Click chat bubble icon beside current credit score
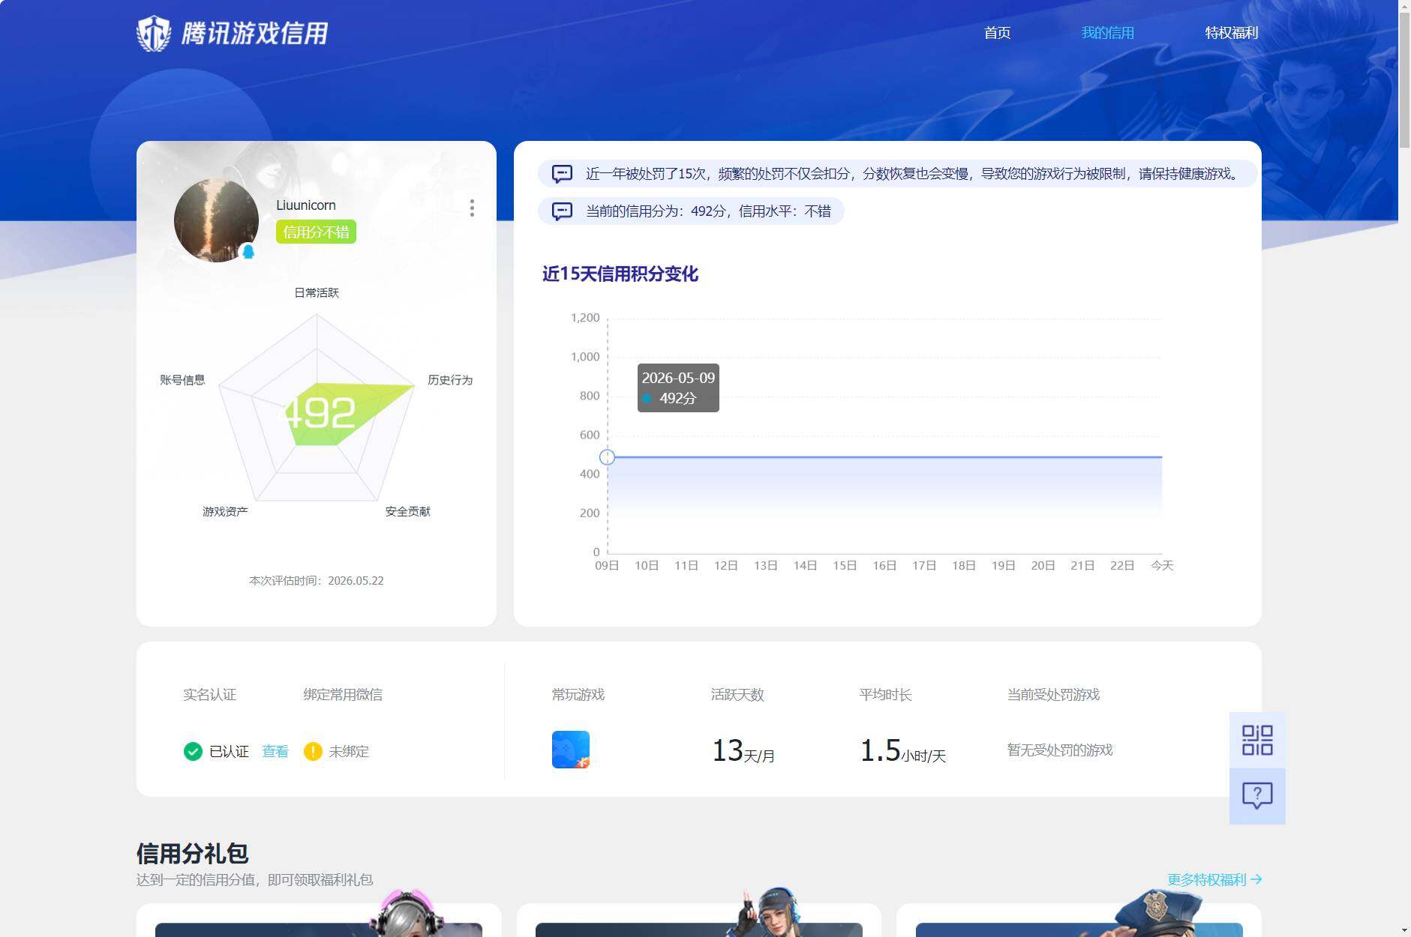 tap(562, 211)
